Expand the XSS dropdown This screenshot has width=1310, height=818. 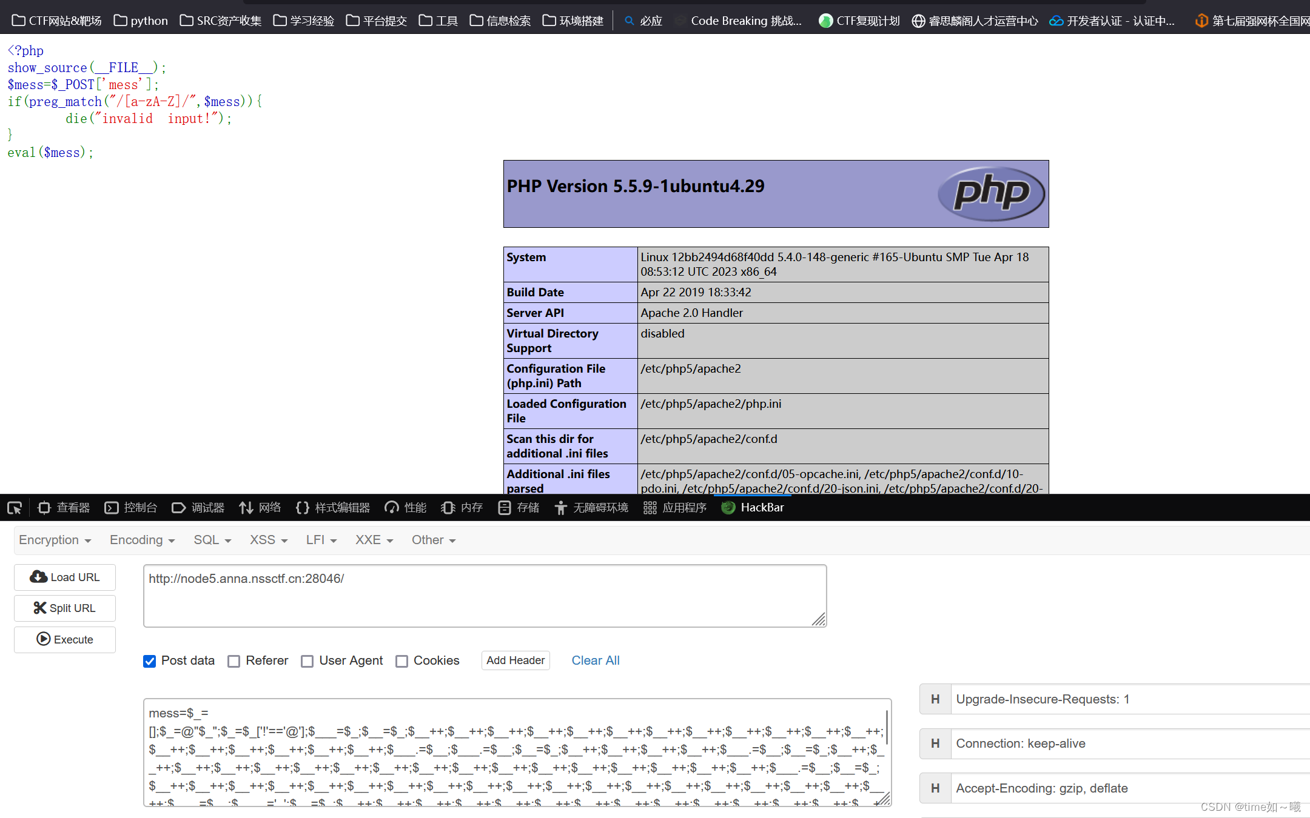click(x=269, y=540)
